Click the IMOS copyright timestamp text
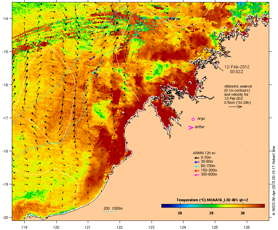This screenshot has width=278, height=230. click(274, 181)
